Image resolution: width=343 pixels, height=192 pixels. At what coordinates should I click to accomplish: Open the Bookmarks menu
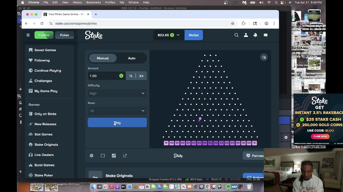94,2
